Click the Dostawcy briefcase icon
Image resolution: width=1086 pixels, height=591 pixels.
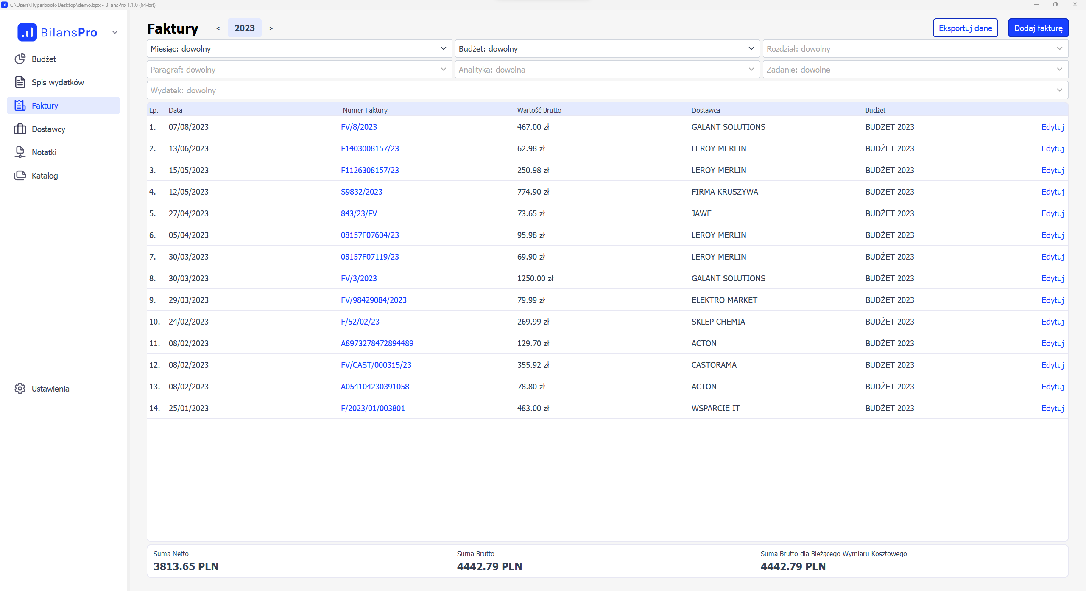click(x=20, y=129)
